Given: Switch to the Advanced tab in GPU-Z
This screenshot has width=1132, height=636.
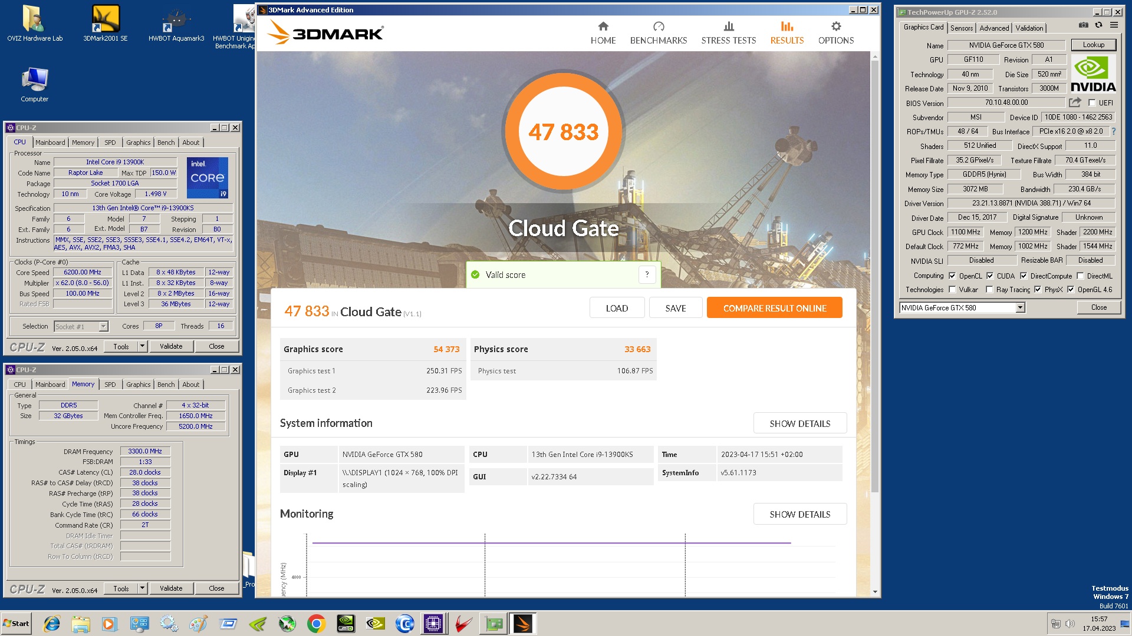Looking at the screenshot, I should coord(994,28).
